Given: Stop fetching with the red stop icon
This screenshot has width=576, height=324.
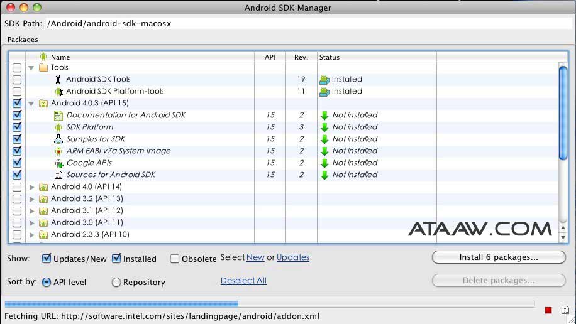Looking at the screenshot, I should coord(548,310).
